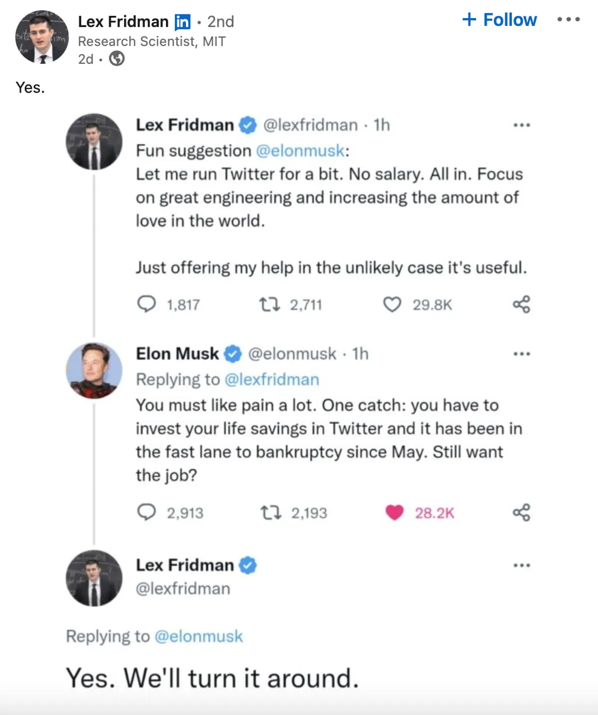This screenshot has height=715, width=598.
Task: Click the share icon on Elon Musk's tweet
Action: (521, 512)
